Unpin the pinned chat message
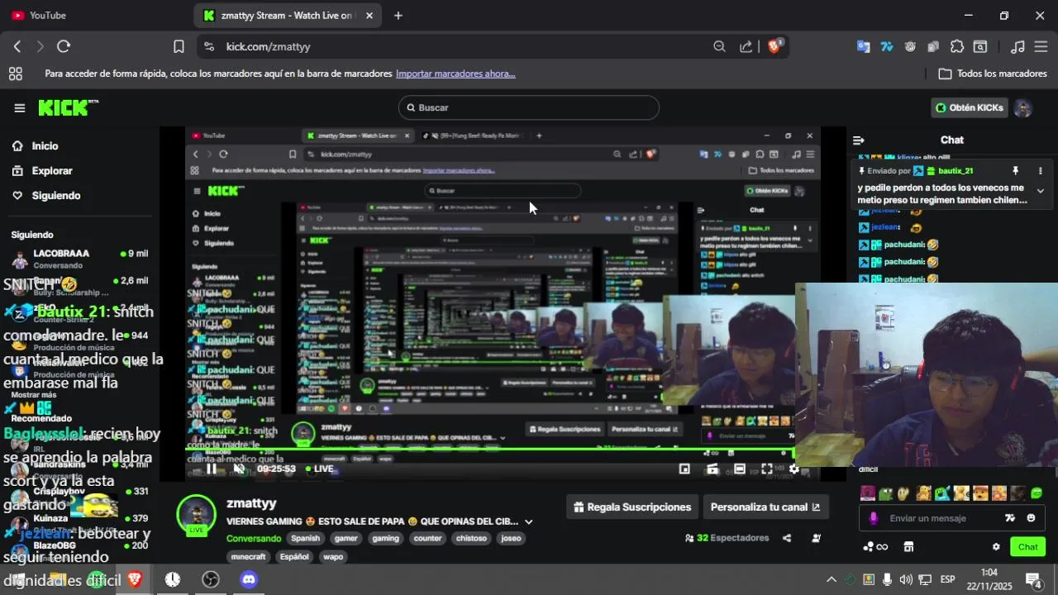 pyautogui.click(x=1016, y=171)
